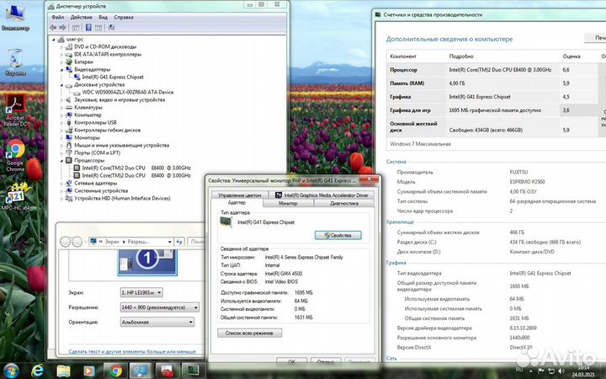This screenshot has height=379, width=606.
Task: Open the Computer desktop icon
Action: [15, 18]
